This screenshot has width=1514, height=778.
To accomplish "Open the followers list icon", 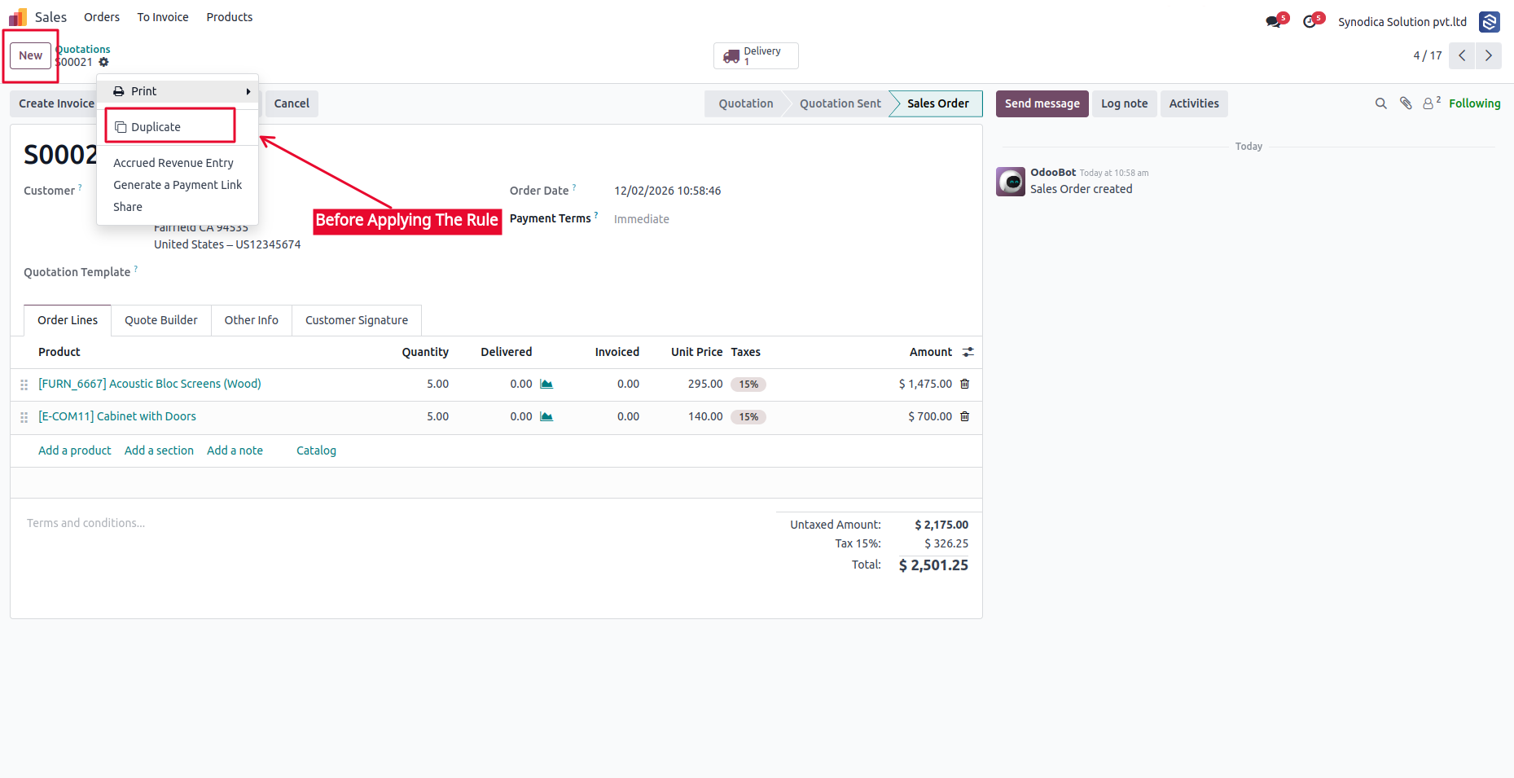I will click(x=1431, y=103).
